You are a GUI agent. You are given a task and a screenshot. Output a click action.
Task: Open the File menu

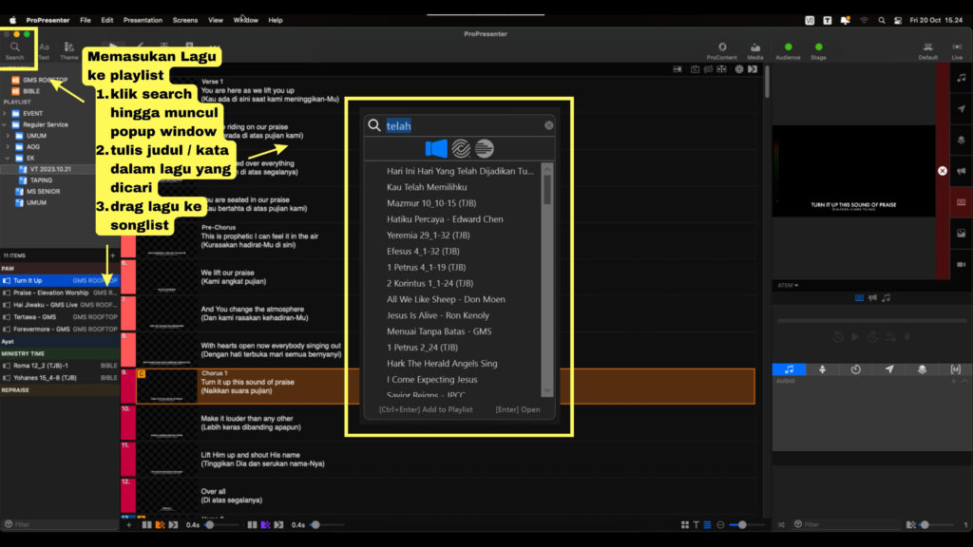tap(85, 21)
